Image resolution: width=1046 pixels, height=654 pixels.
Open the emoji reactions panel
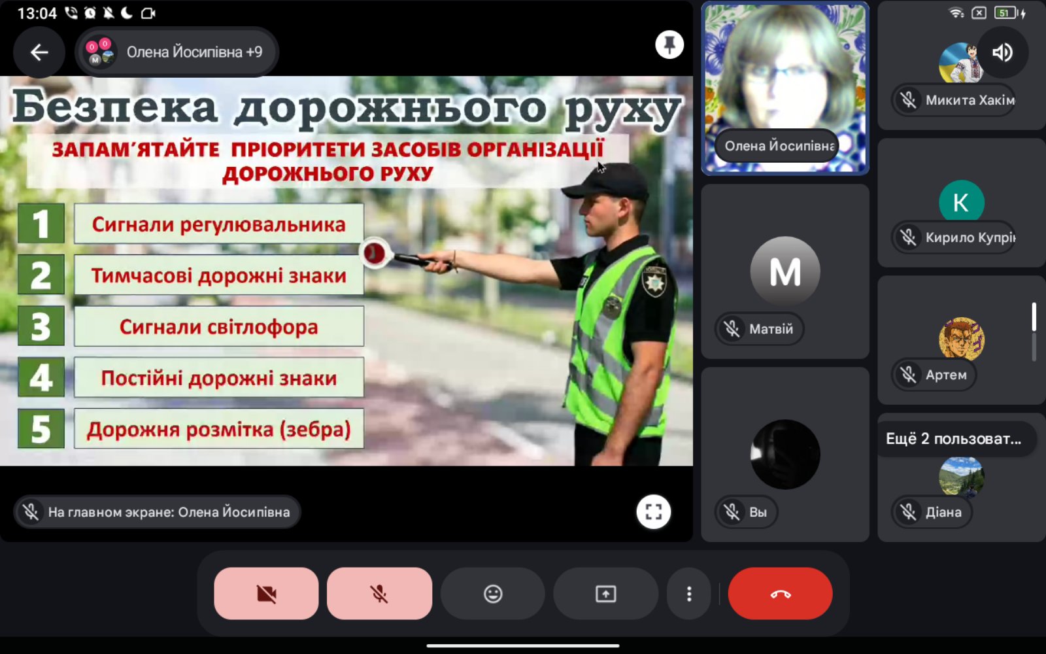click(x=493, y=593)
